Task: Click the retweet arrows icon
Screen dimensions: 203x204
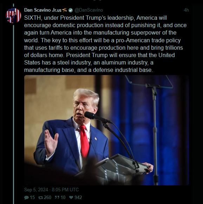Action: pos(41,198)
